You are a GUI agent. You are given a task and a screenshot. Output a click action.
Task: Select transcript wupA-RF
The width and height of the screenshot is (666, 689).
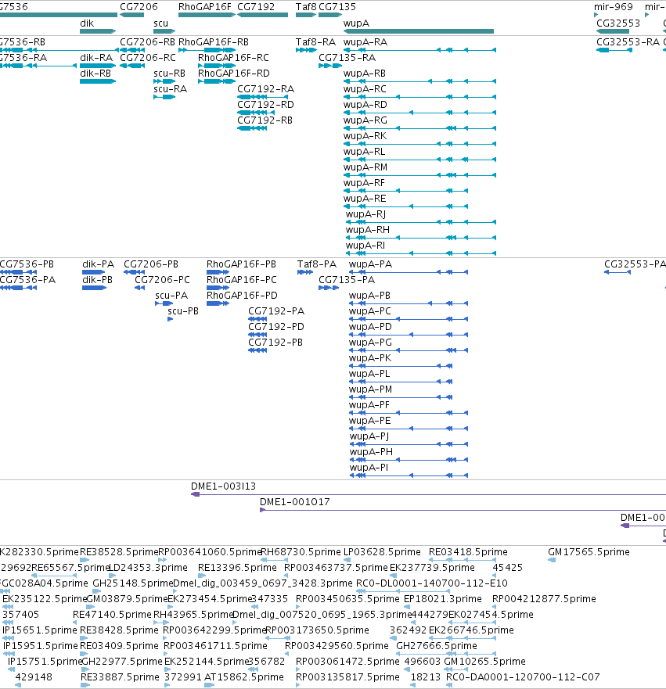click(x=405, y=191)
